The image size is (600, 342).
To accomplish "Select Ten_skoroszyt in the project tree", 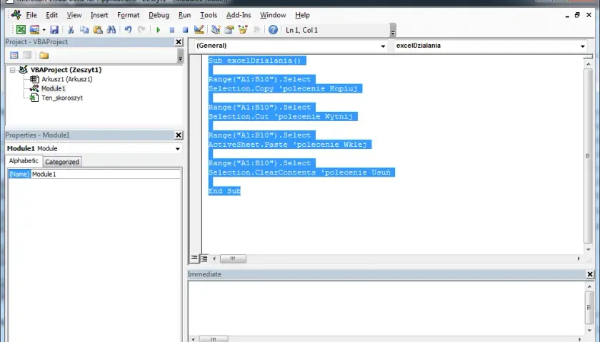I will [62, 98].
